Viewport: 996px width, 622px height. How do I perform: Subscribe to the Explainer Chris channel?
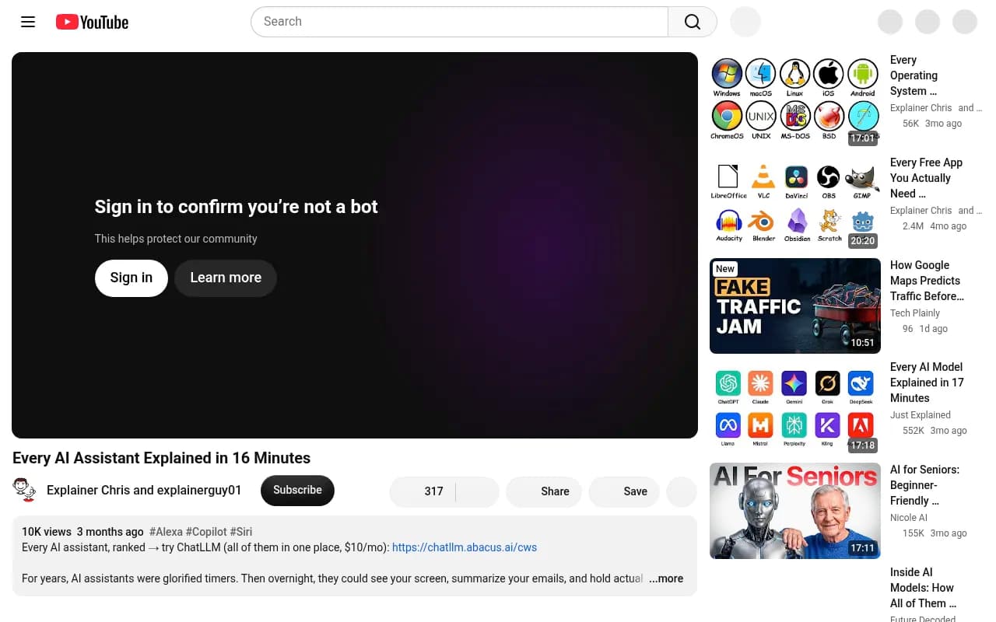point(297,491)
